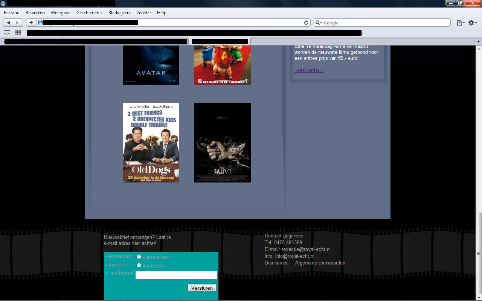Image resolution: width=482 pixels, height=301 pixels.
Task: Click the globe site icon in address bar
Action: point(40,23)
